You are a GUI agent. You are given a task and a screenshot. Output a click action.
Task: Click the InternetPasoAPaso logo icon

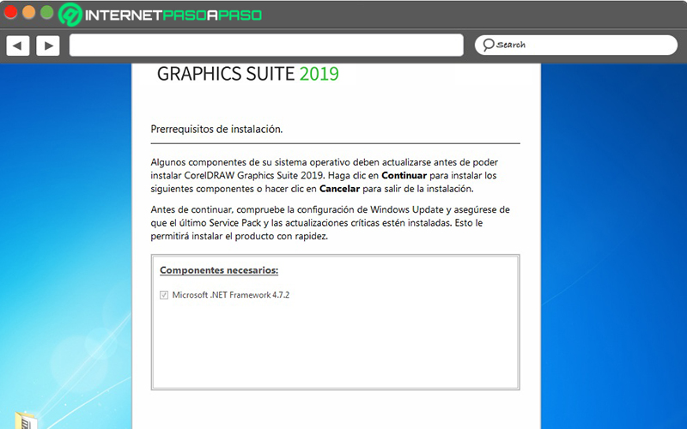click(70, 15)
